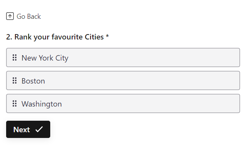This screenshot has height=146, width=250.
Task: Click the Washington drag handle dots
Action: (x=15, y=103)
